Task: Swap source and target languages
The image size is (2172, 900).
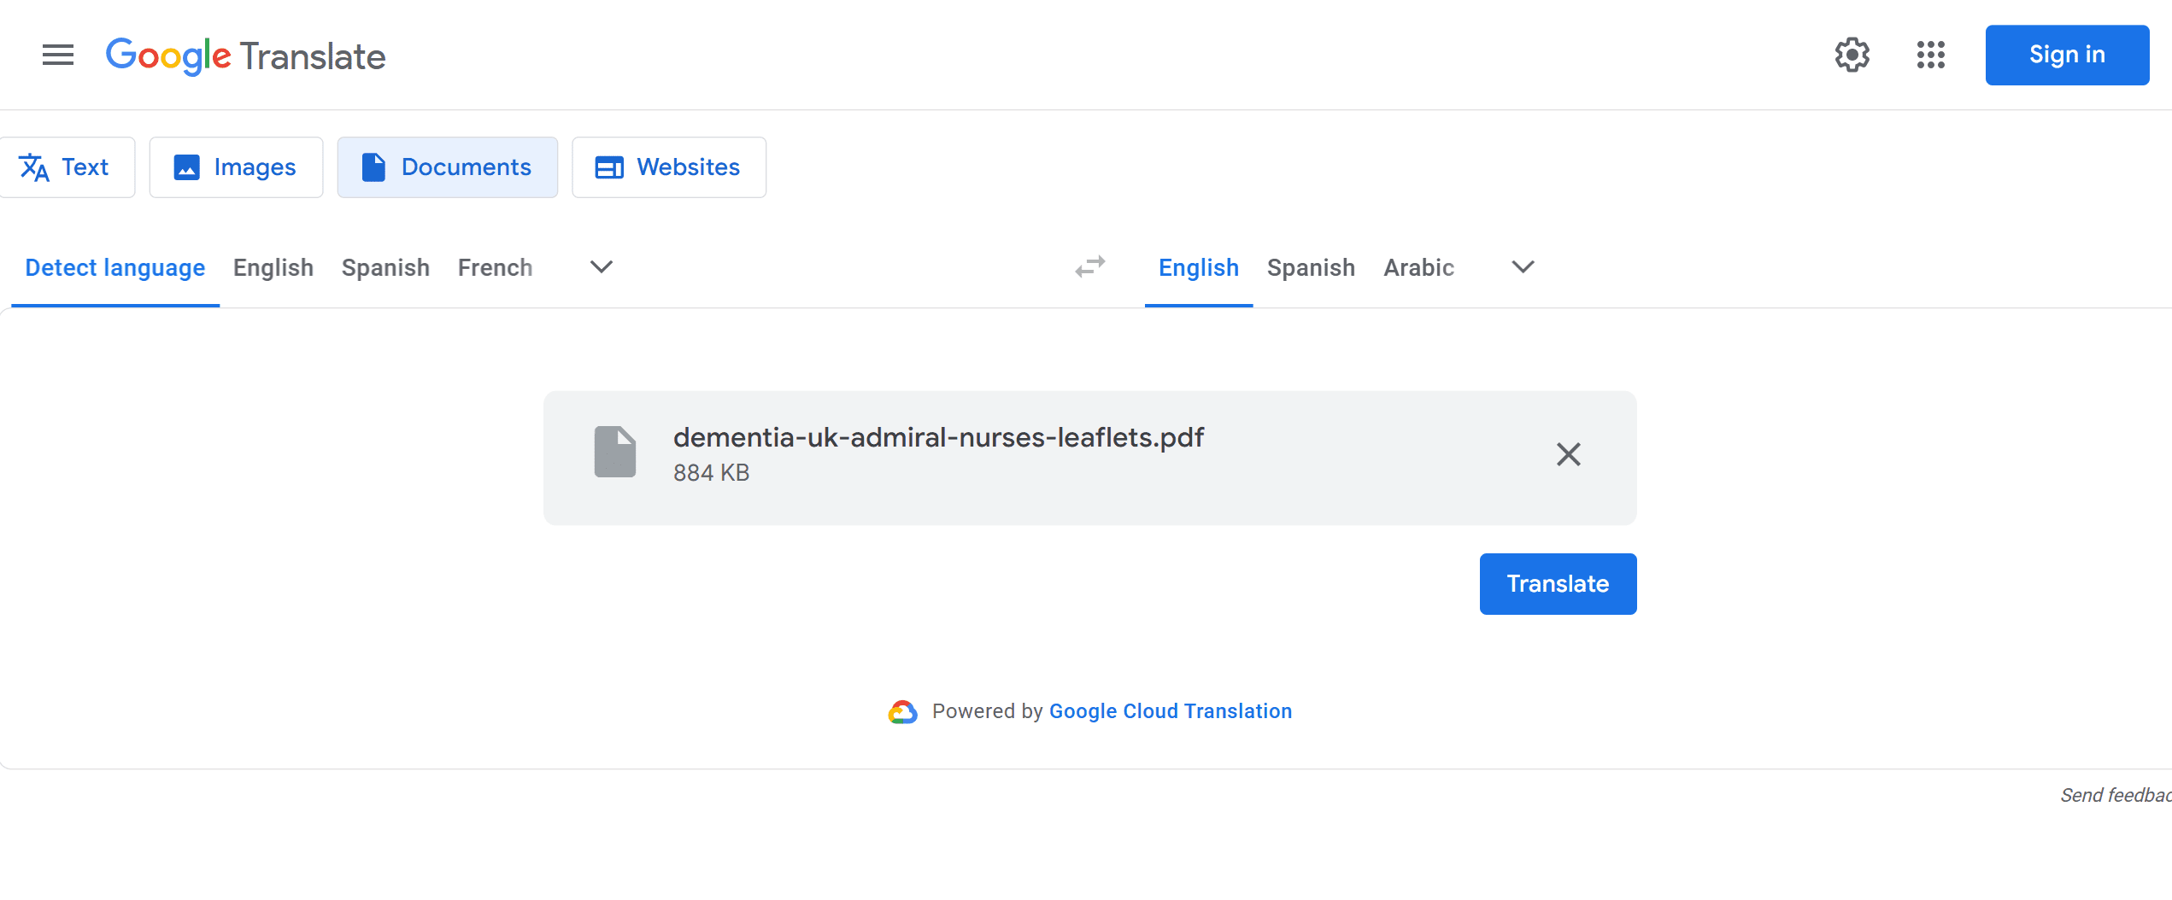Action: pos(1090,267)
